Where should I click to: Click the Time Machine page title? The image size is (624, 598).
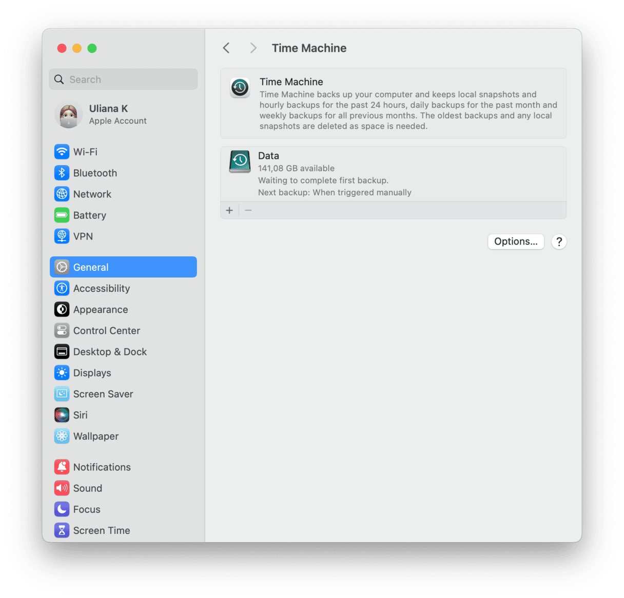tap(309, 48)
